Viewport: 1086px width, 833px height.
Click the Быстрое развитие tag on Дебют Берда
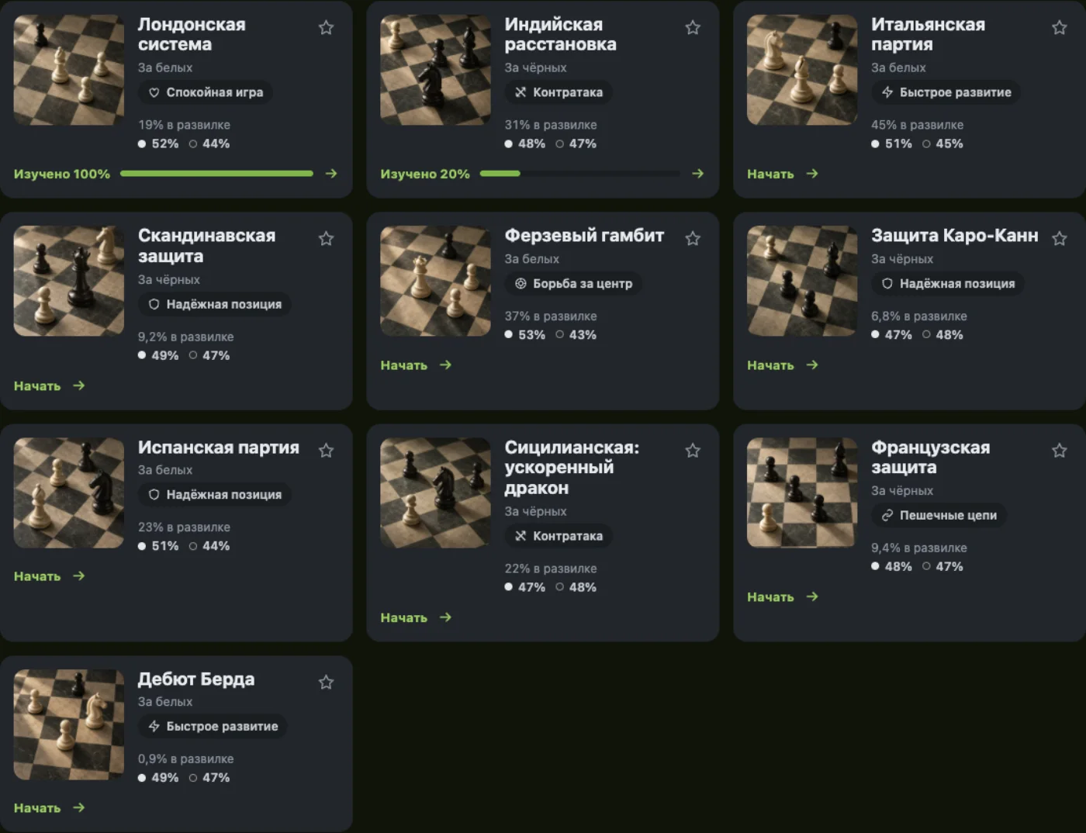coord(213,727)
